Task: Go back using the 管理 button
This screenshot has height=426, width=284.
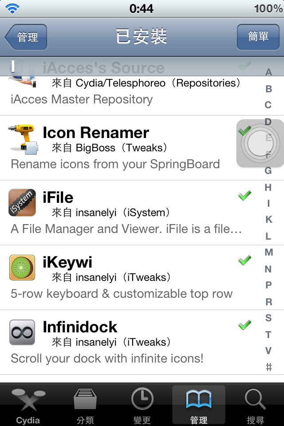Action: pyautogui.click(x=27, y=37)
